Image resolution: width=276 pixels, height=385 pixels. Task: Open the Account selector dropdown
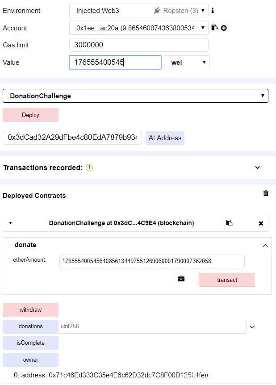pos(138,28)
